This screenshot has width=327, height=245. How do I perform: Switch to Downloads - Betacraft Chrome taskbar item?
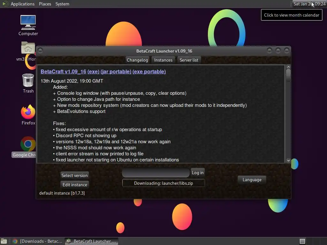(x=38, y=241)
